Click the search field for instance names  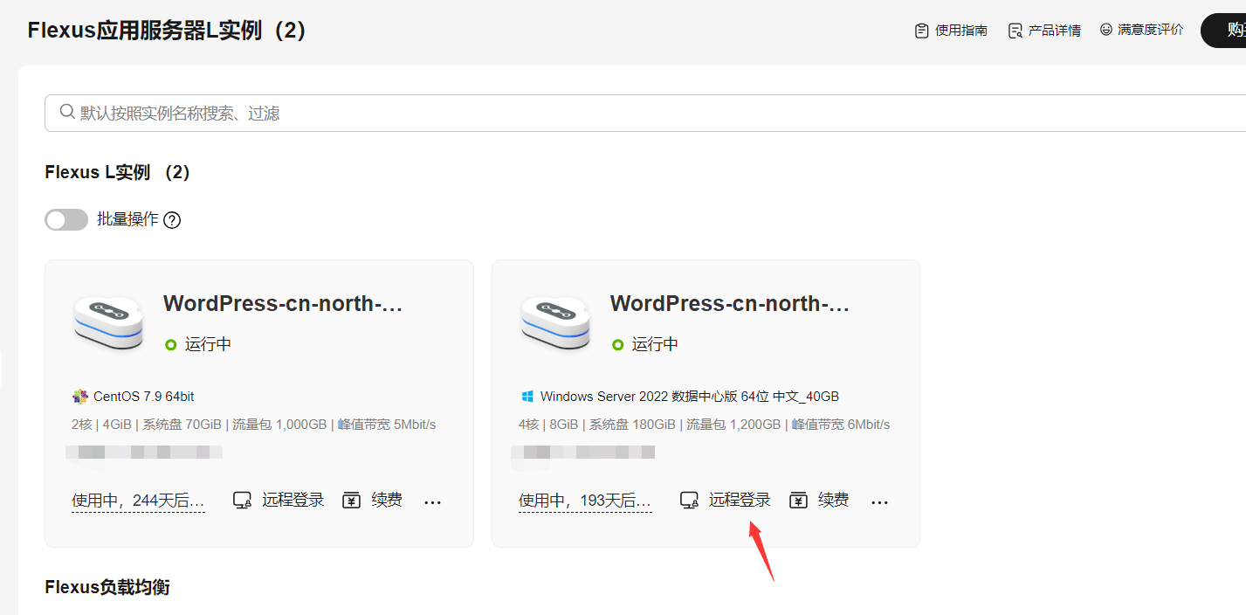coord(645,114)
